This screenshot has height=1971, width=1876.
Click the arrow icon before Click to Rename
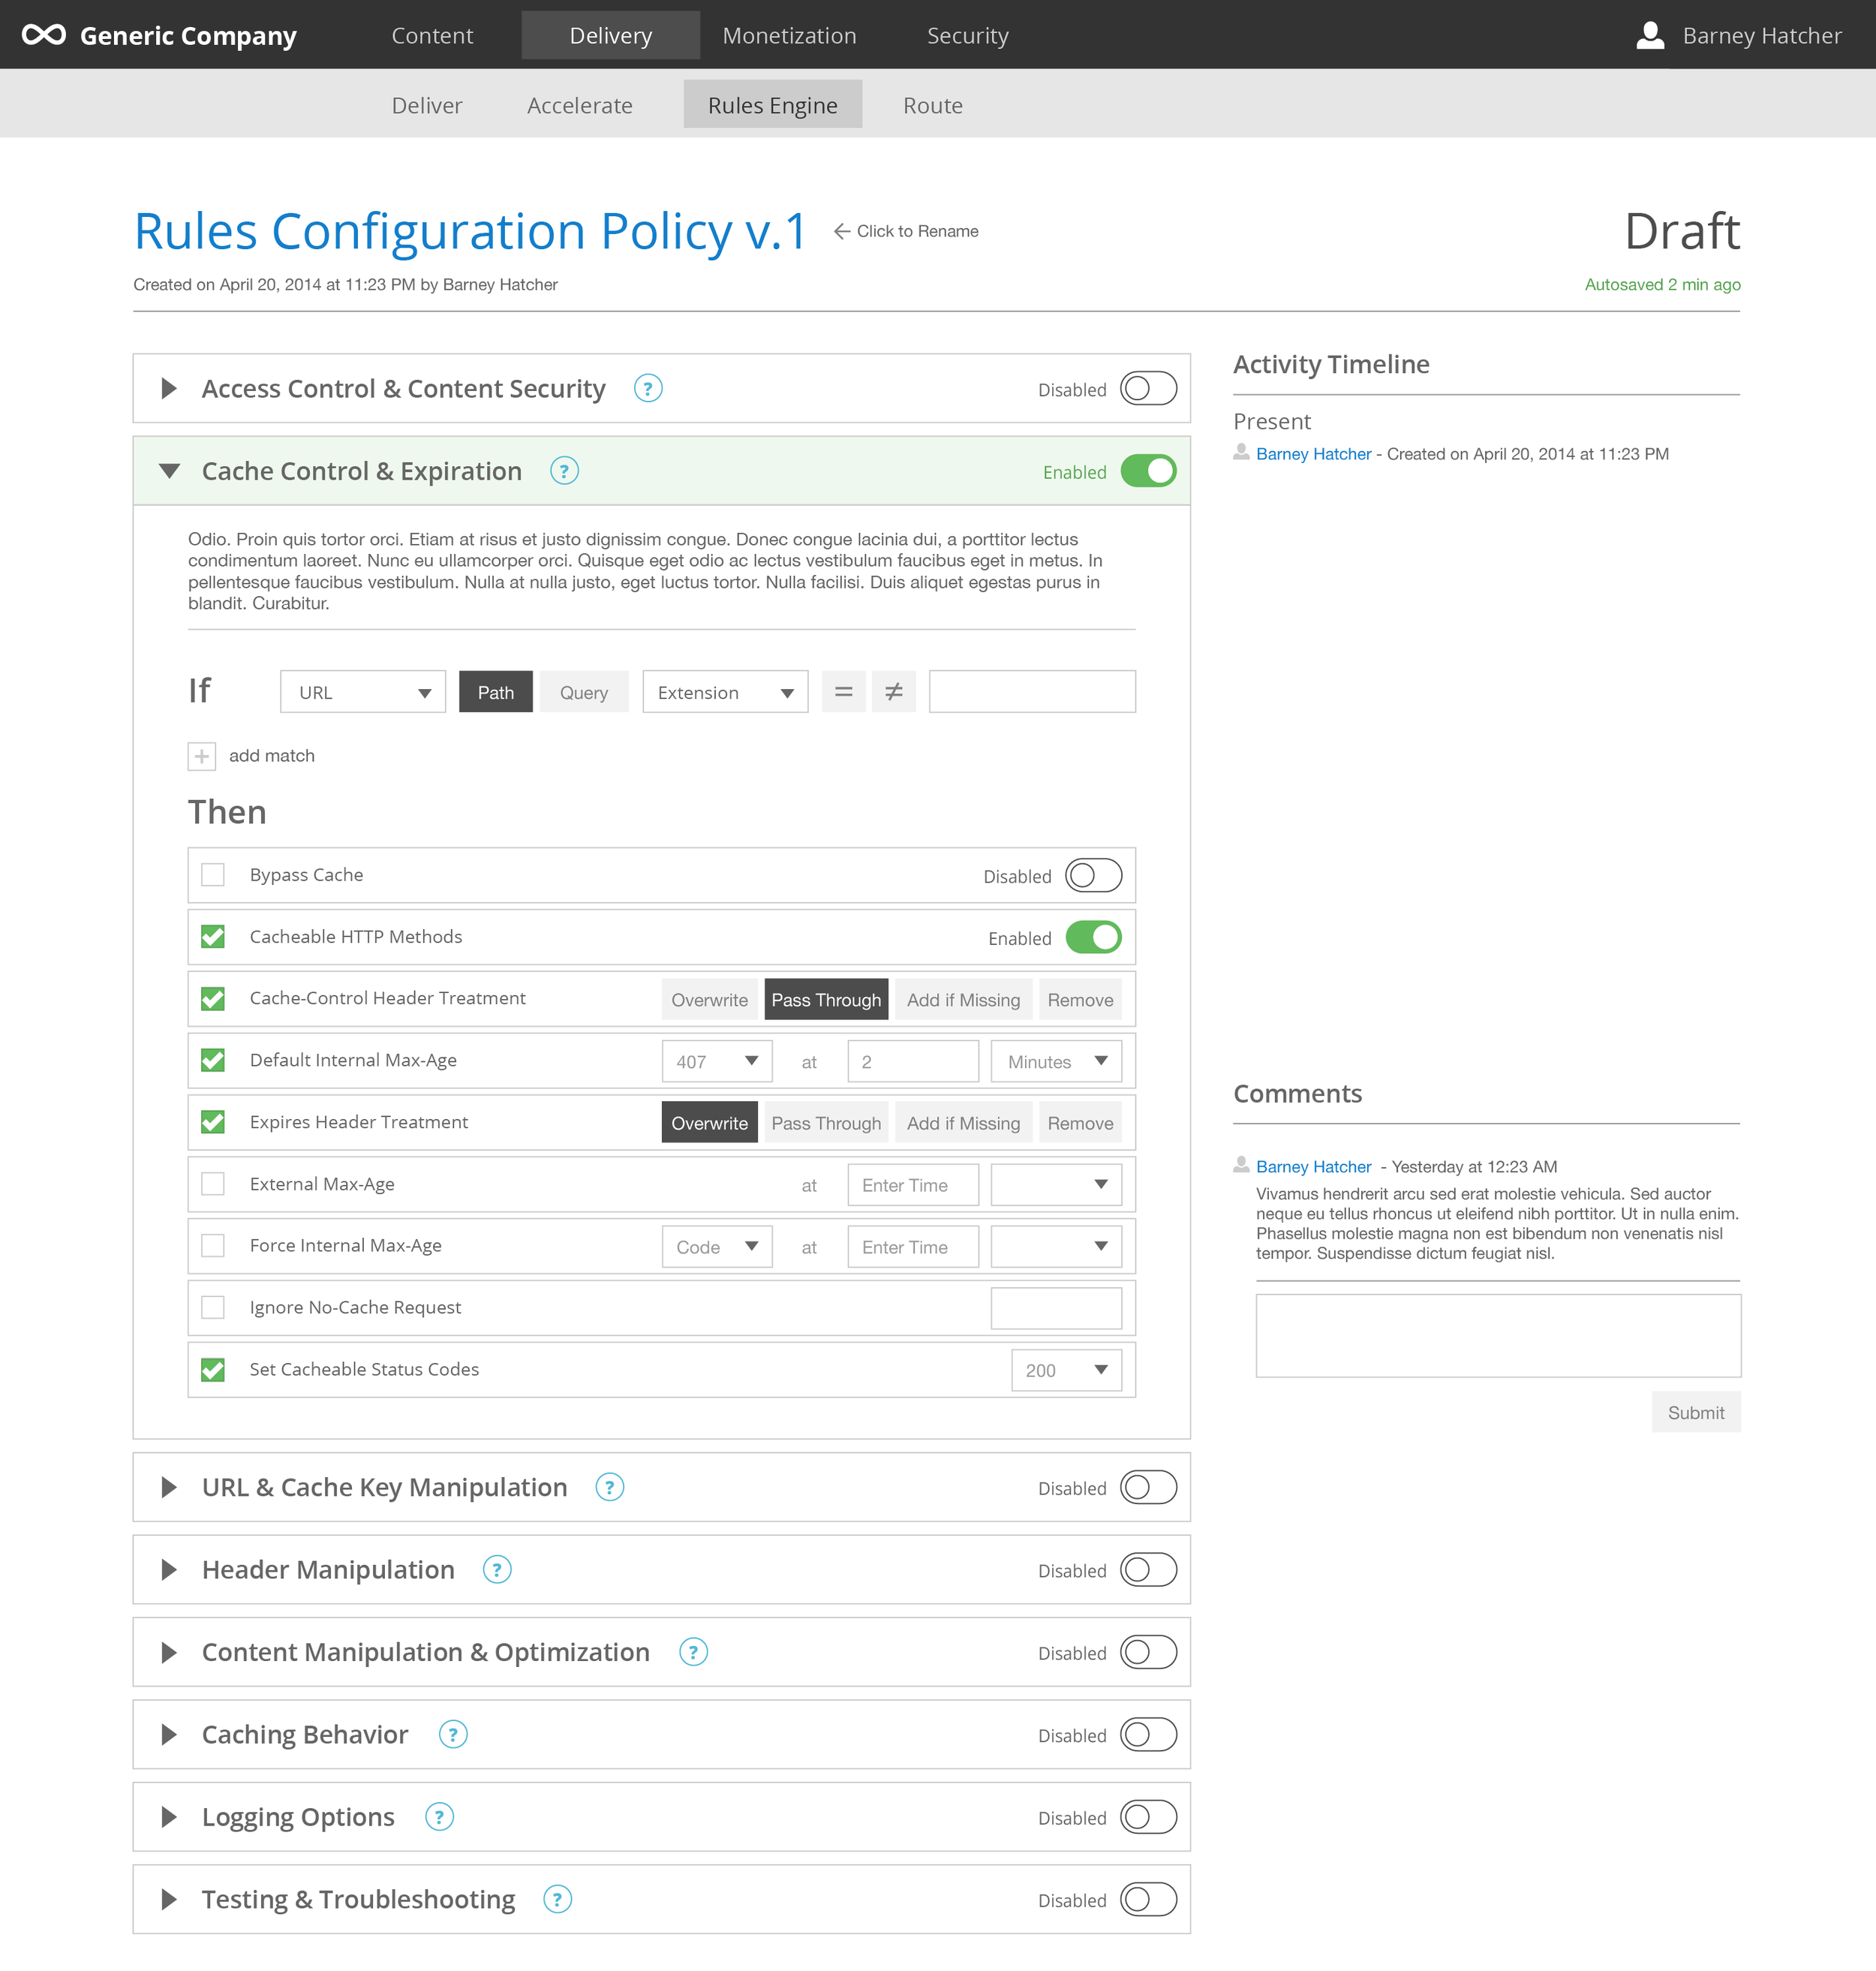point(842,231)
